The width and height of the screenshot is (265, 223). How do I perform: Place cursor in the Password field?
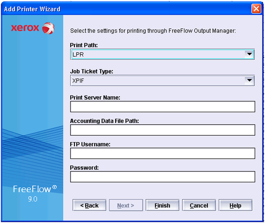pyautogui.click(x=162, y=177)
